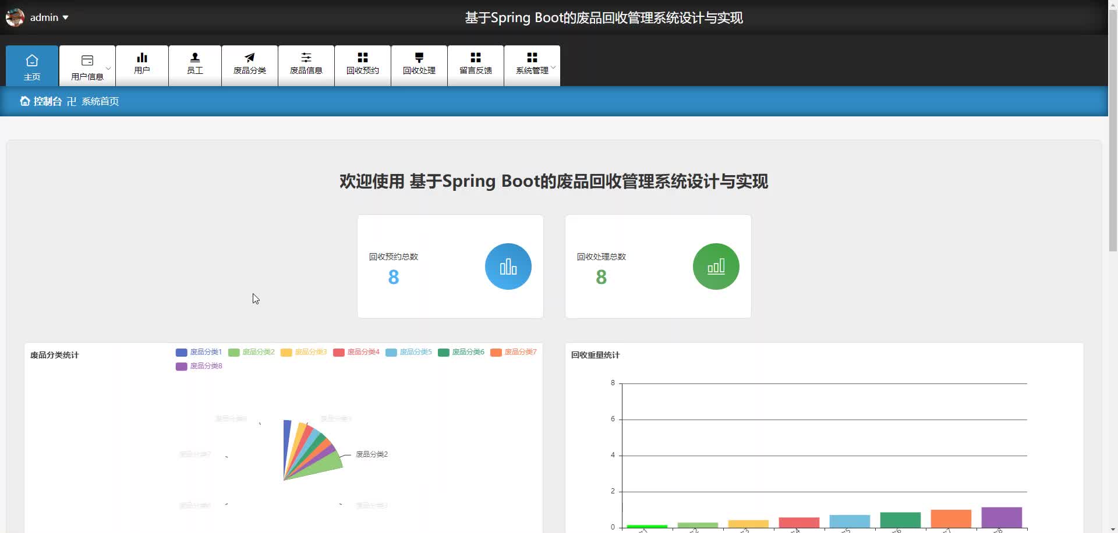Viewport: 1118px width, 533px height.
Task: Toggle 废品分类4 legend item
Action: pyautogui.click(x=356, y=352)
